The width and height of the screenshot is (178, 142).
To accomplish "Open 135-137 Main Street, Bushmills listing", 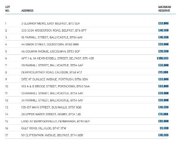I will coord(51,107).
